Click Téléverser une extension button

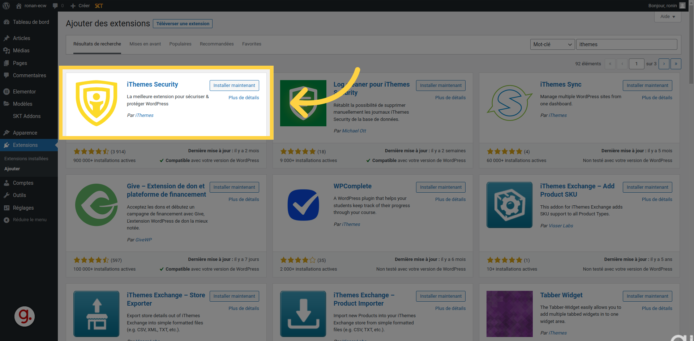(x=183, y=24)
